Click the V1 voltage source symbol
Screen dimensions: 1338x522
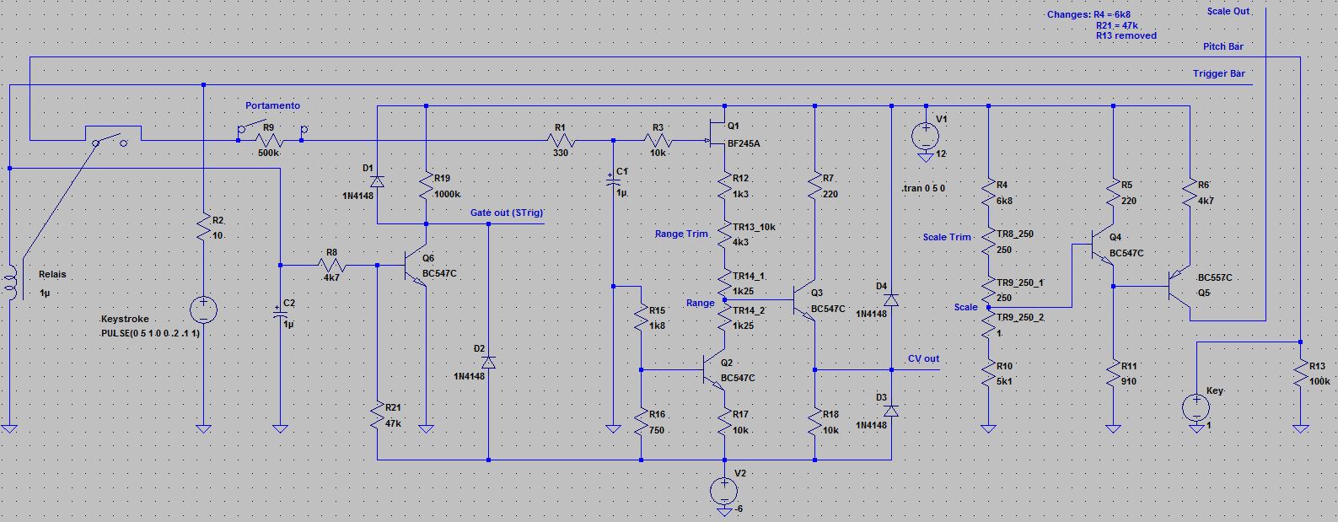point(926,135)
